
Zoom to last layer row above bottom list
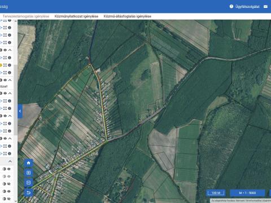(5, 153)
